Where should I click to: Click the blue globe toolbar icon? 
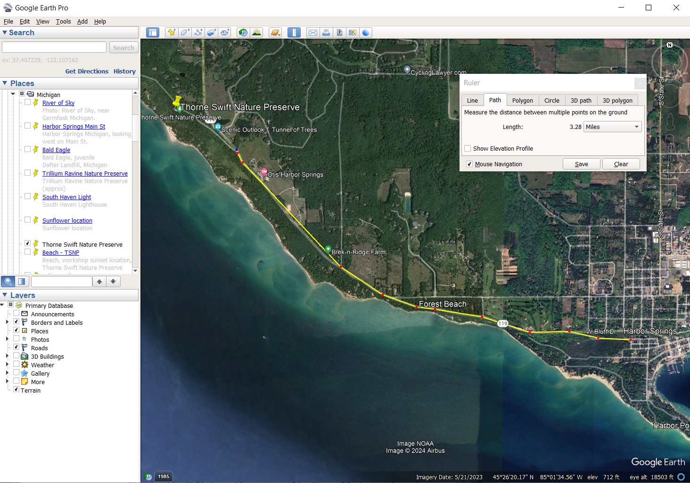coord(366,32)
